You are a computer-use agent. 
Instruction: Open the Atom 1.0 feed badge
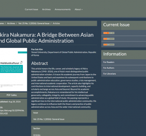point(109,33)
